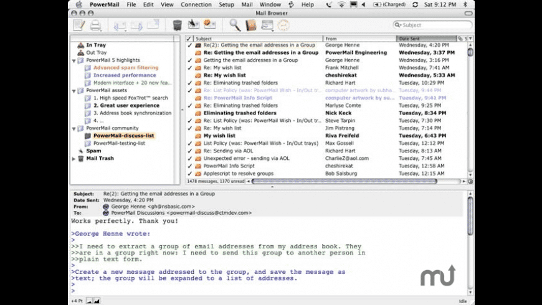Collapse the PowerMail 5 highlights folder
Image resolution: width=542 pixels, height=305 pixels.
click(x=74, y=61)
